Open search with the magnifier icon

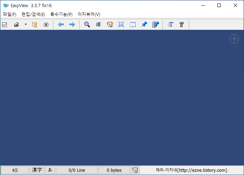click(87, 24)
